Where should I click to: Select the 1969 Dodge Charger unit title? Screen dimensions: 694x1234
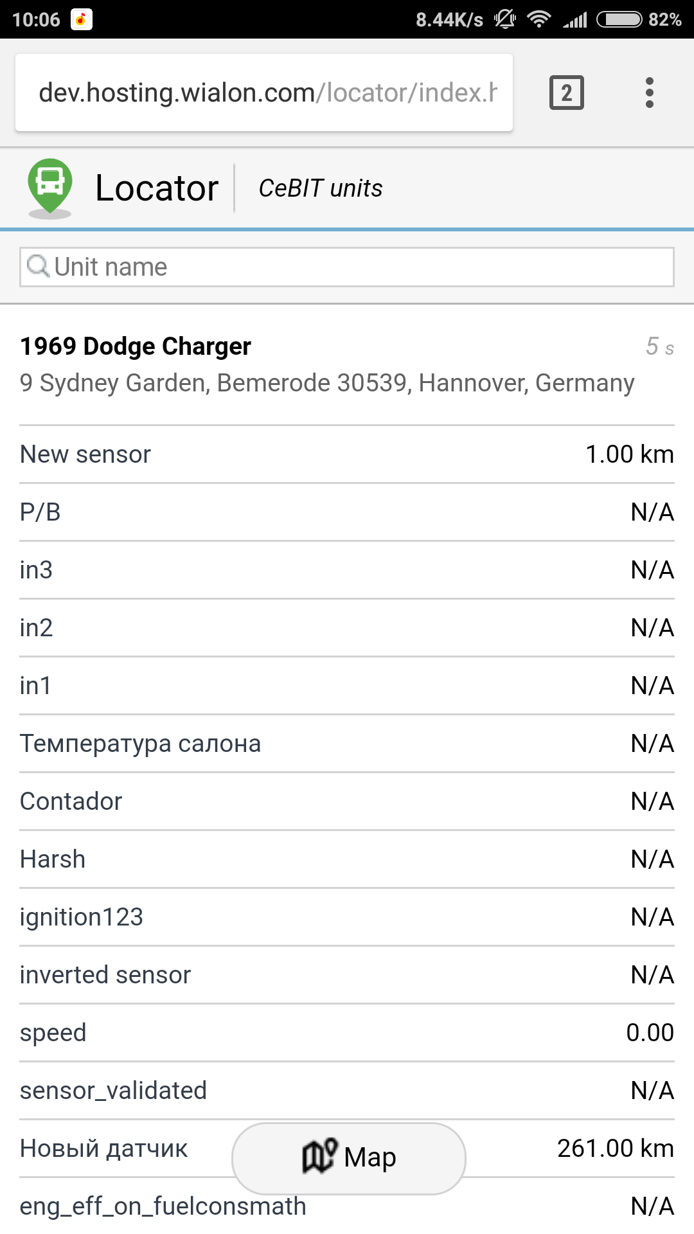pyautogui.click(x=136, y=346)
